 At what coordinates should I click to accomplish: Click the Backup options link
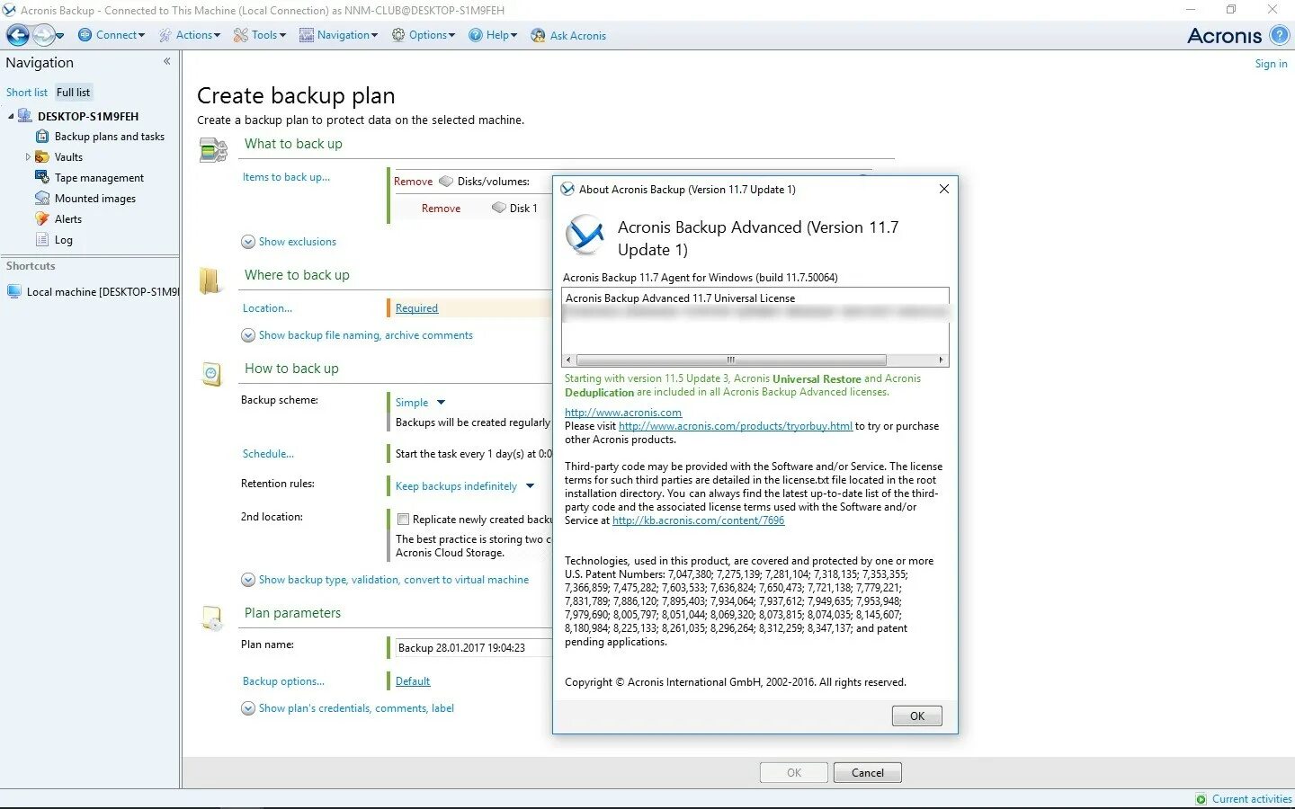tap(283, 681)
